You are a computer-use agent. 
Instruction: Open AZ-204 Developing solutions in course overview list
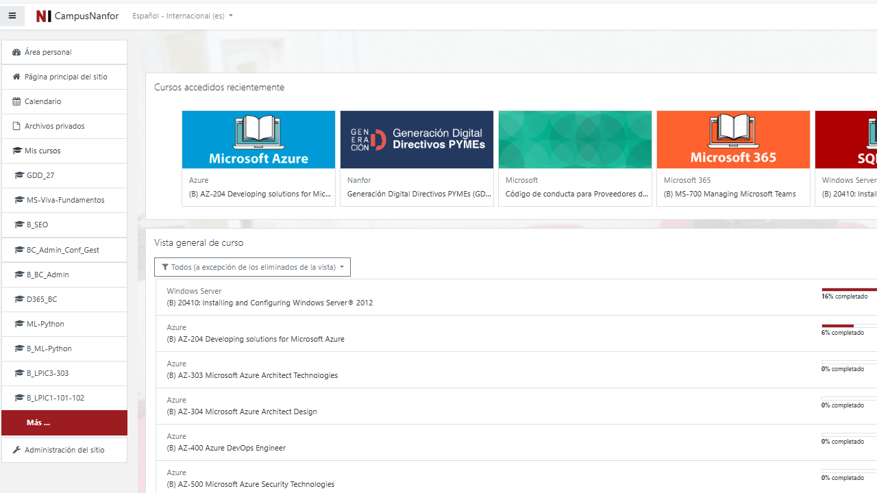256,339
